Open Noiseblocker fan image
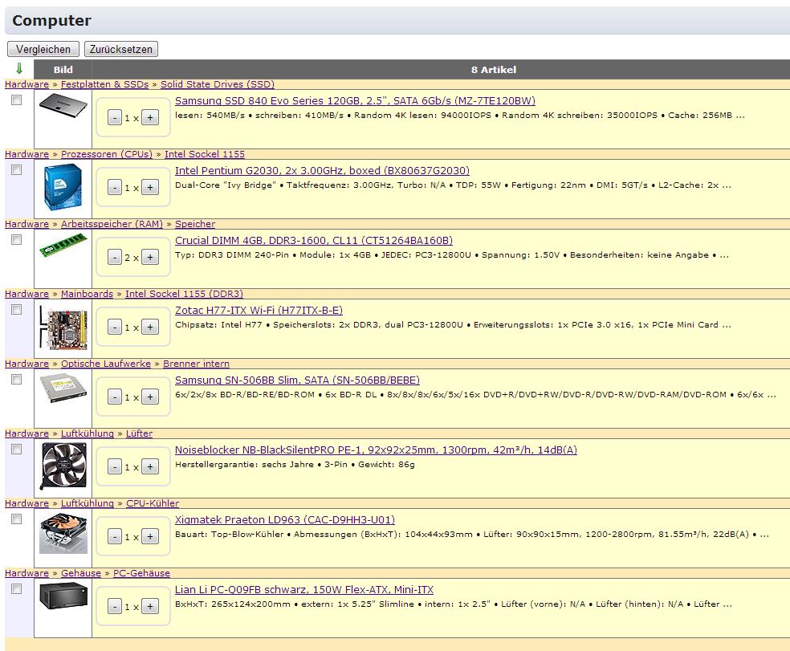The height and width of the screenshot is (651, 790). (x=63, y=466)
